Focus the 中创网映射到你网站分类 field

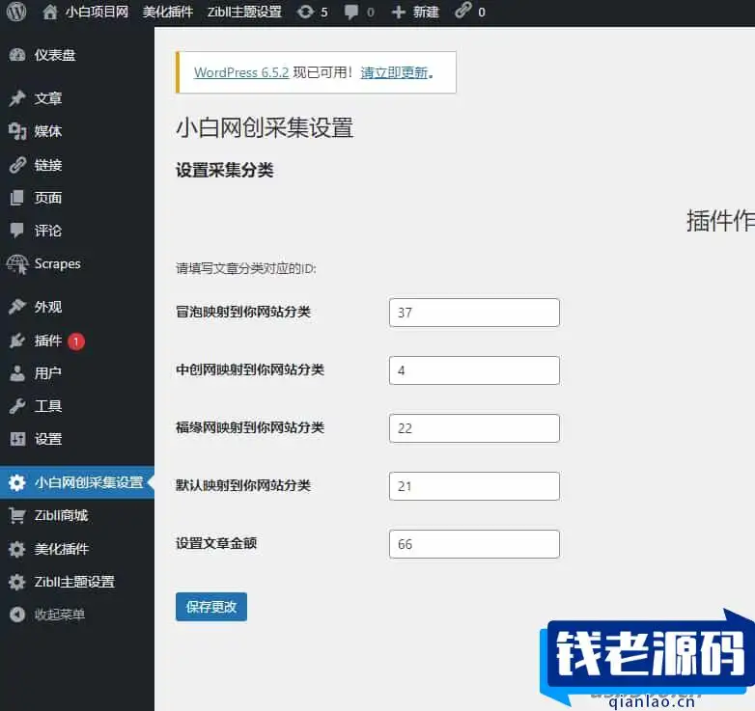[x=474, y=370]
